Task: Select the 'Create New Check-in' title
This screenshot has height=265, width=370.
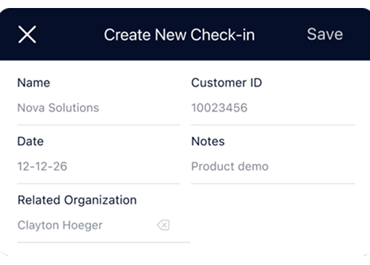Action: [x=179, y=35]
